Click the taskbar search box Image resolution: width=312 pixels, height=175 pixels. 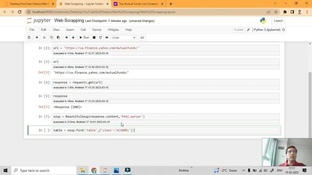(44, 171)
